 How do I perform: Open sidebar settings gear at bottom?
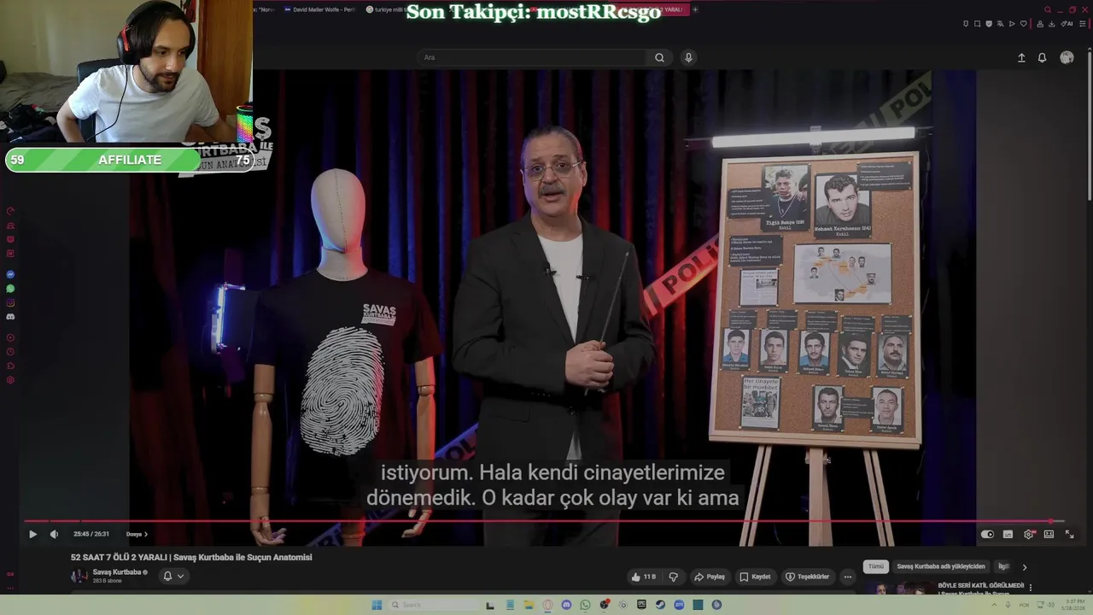(10, 380)
